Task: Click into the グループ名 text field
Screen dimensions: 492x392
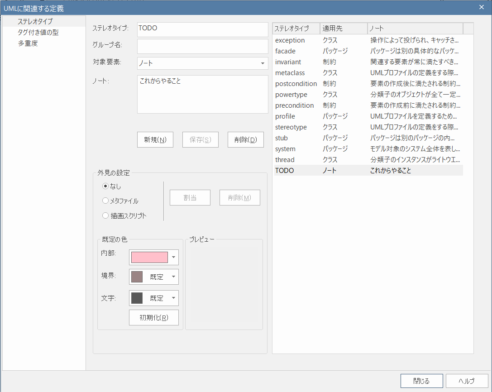Action: click(x=203, y=46)
